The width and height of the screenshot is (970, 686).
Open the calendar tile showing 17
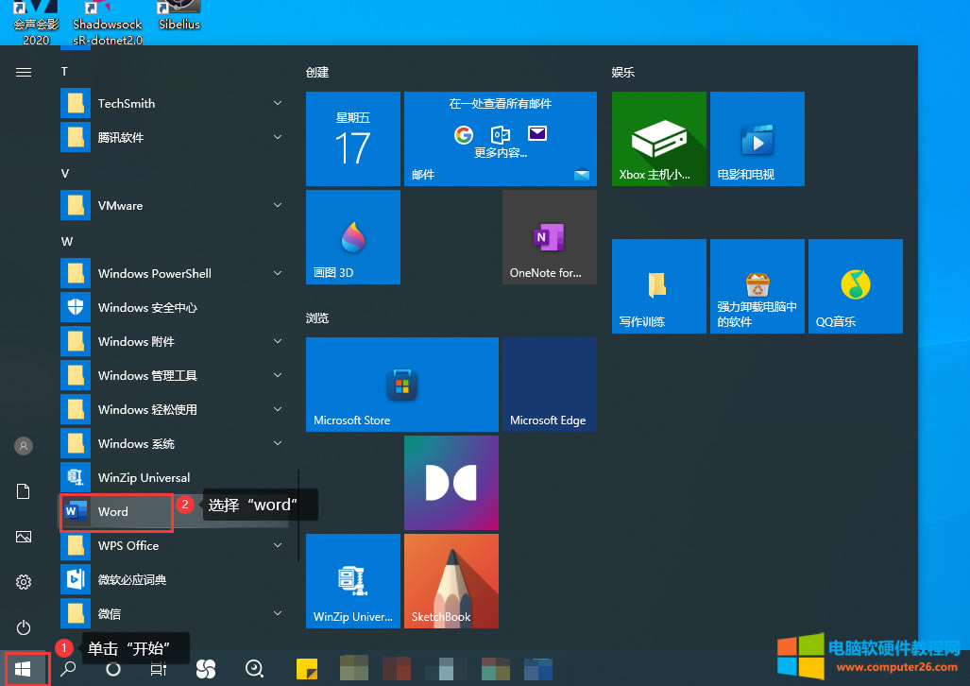(x=353, y=139)
